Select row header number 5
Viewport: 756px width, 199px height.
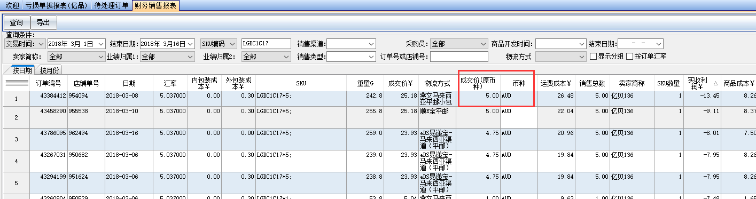(x=16, y=183)
